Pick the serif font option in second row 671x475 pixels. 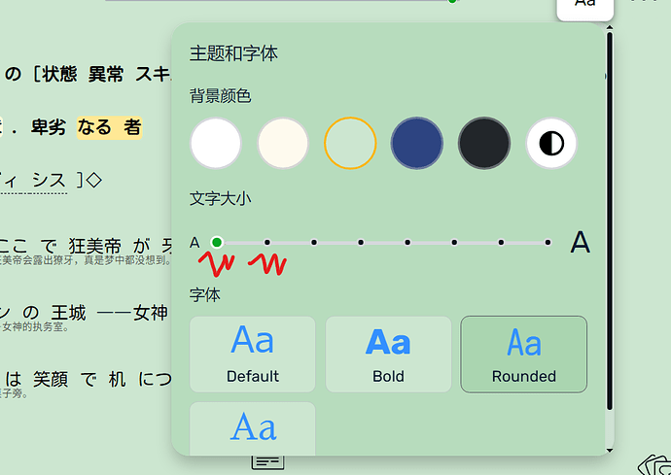pyautogui.click(x=253, y=427)
